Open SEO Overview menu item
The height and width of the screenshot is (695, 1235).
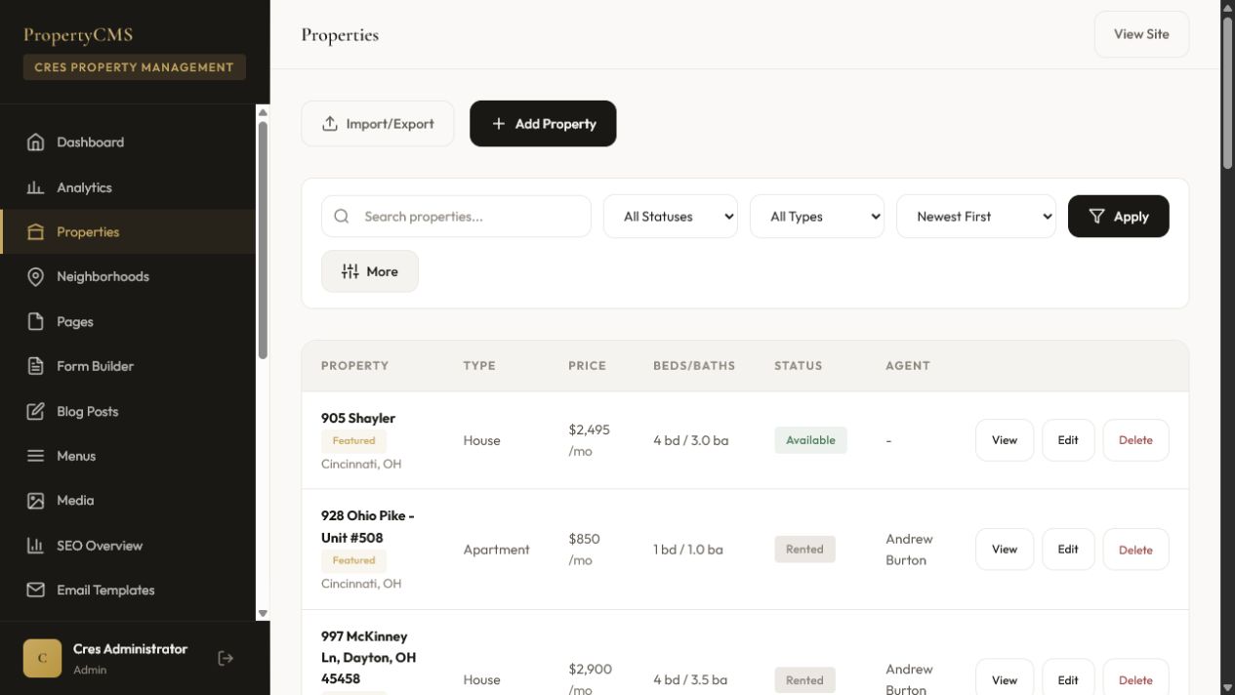coord(128,546)
